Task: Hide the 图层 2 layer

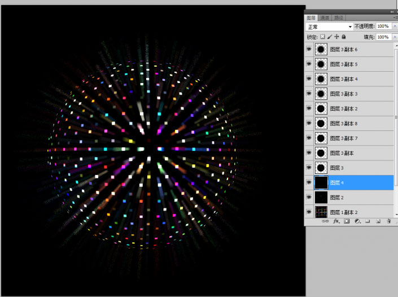Action: coord(309,197)
